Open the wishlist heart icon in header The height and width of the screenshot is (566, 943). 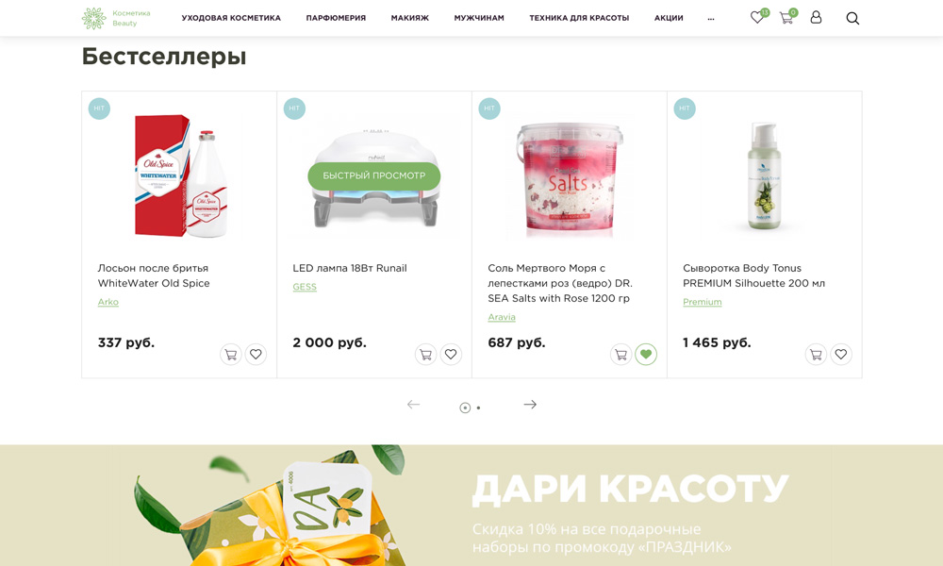[757, 17]
